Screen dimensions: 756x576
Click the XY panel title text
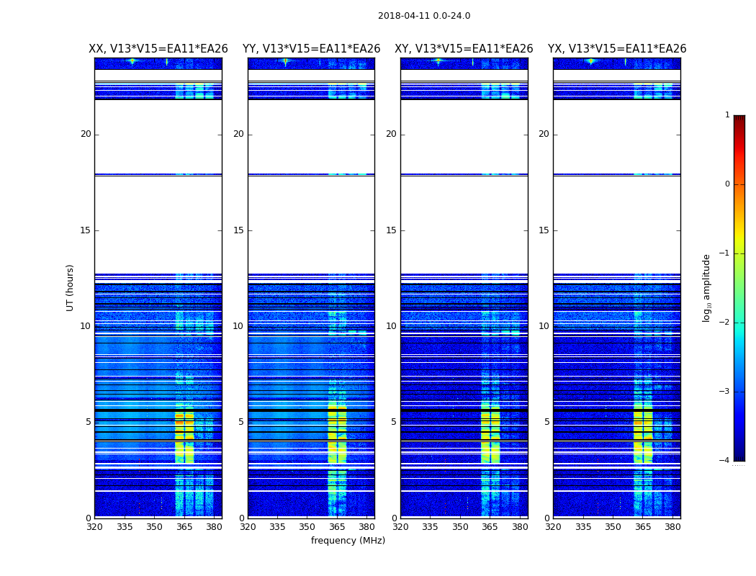coord(464,49)
